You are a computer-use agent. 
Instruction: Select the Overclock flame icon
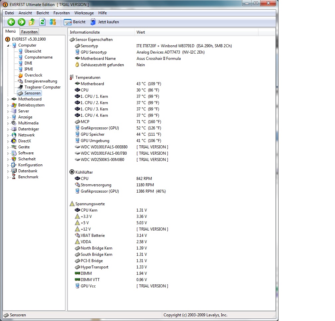click(x=21, y=75)
